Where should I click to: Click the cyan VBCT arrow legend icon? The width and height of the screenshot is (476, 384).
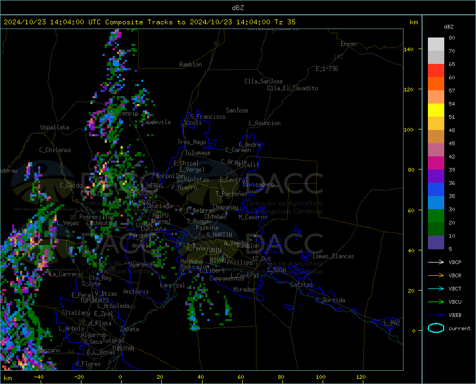coord(436,288)
